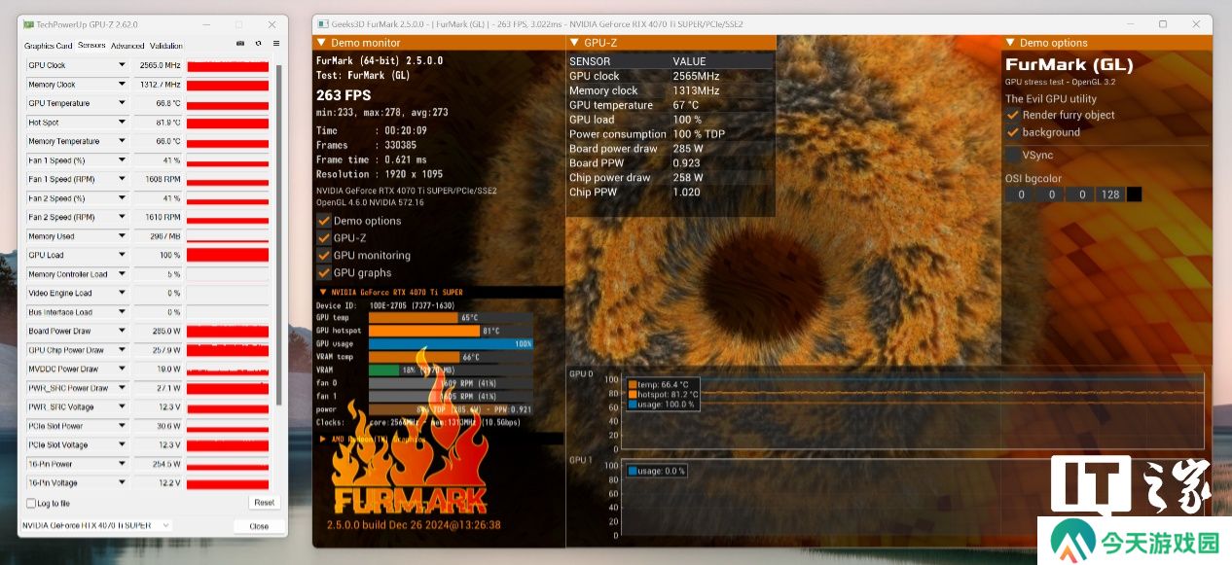Open the GPU Load sensor dropdown
Image resolution: width=1232 pixels, height=565 pixels.
(122, 255)
